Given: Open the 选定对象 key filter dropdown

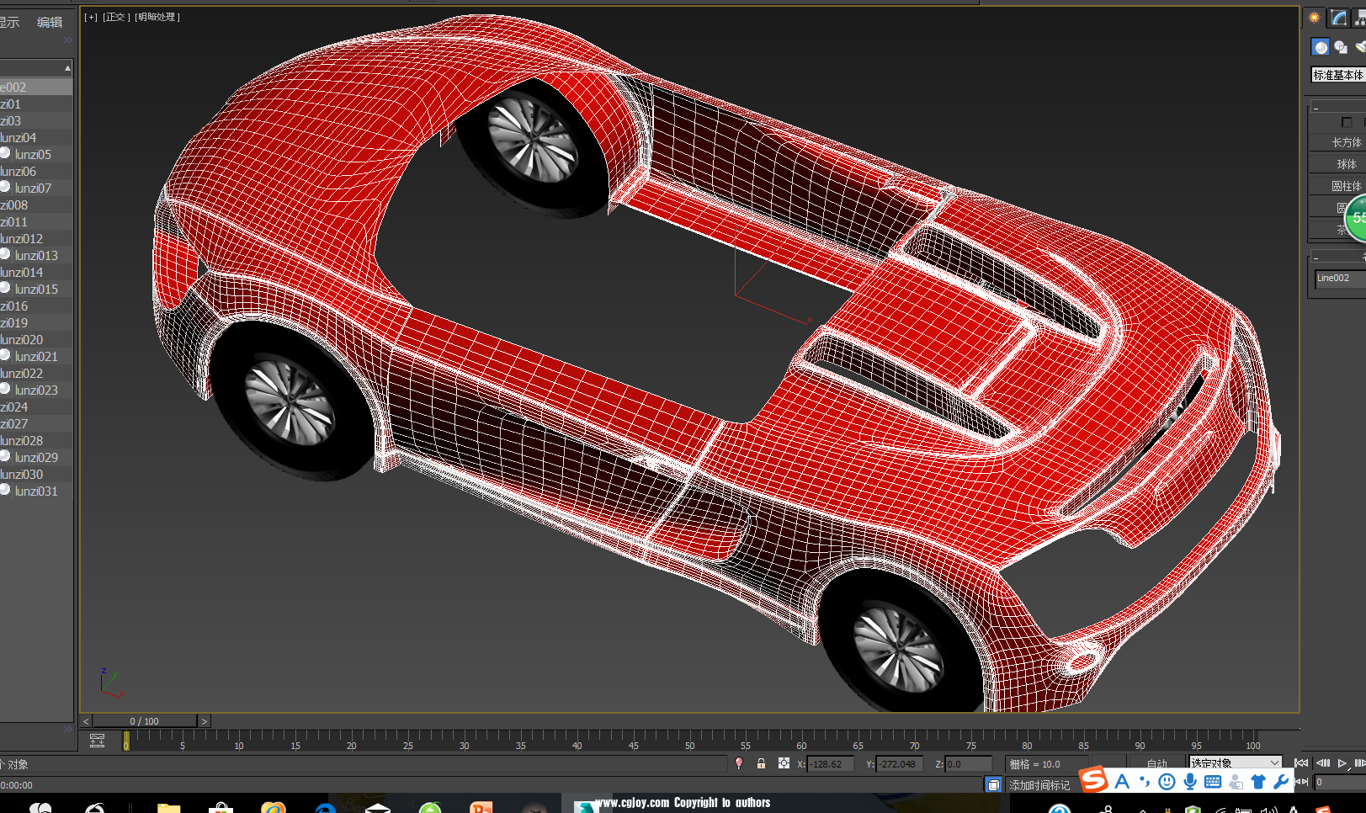Looking at the screenshot, I should click(1235, 763).
